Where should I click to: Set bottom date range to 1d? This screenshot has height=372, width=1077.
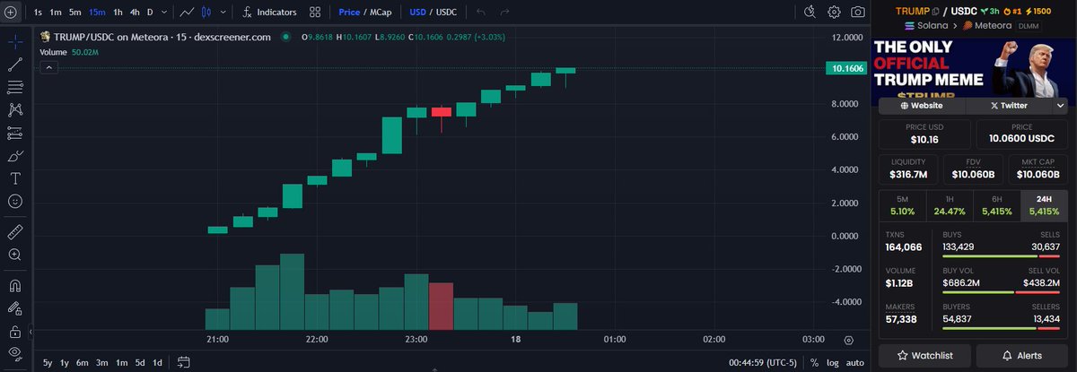point(158,362)
